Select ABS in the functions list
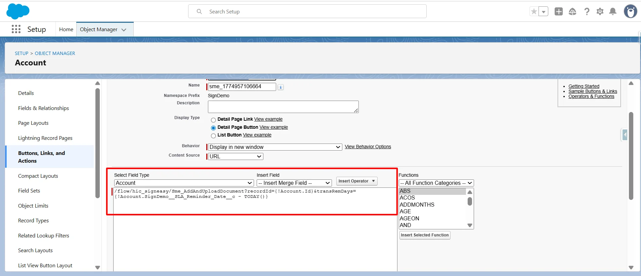This screenshot has width=641, height=276. (432, 191)
